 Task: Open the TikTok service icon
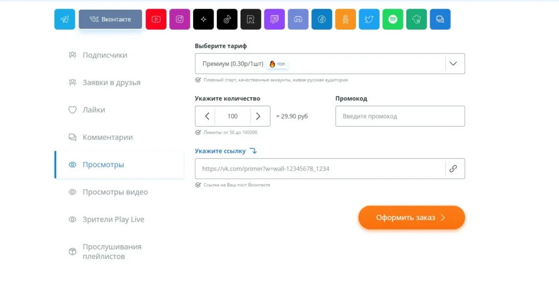(227, 19)
